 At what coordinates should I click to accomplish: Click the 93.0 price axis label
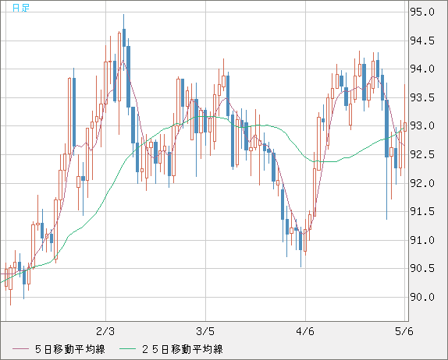click(x=422, y=125)
